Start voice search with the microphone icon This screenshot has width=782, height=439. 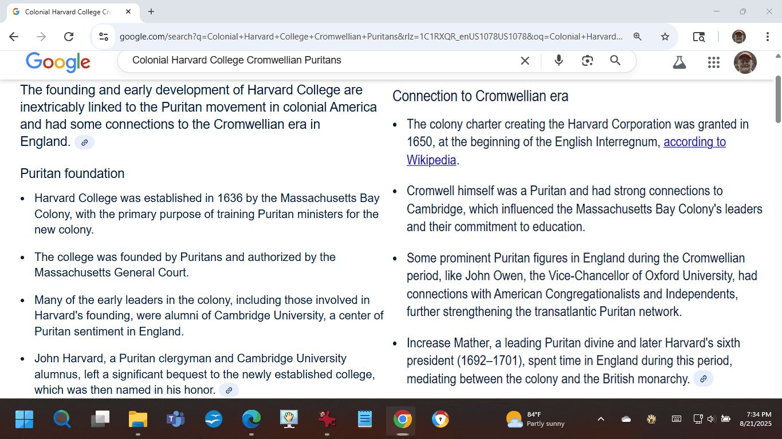(559, 61)
